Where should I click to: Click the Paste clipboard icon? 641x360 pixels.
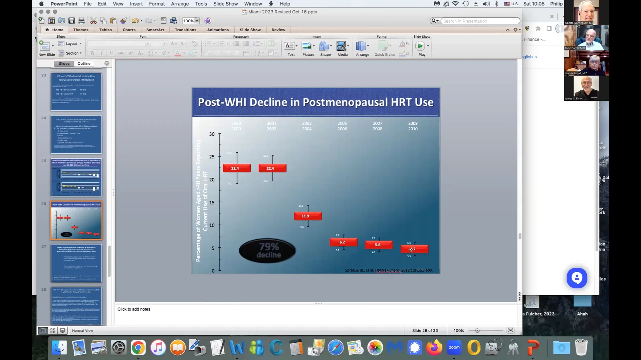point(114,21)
